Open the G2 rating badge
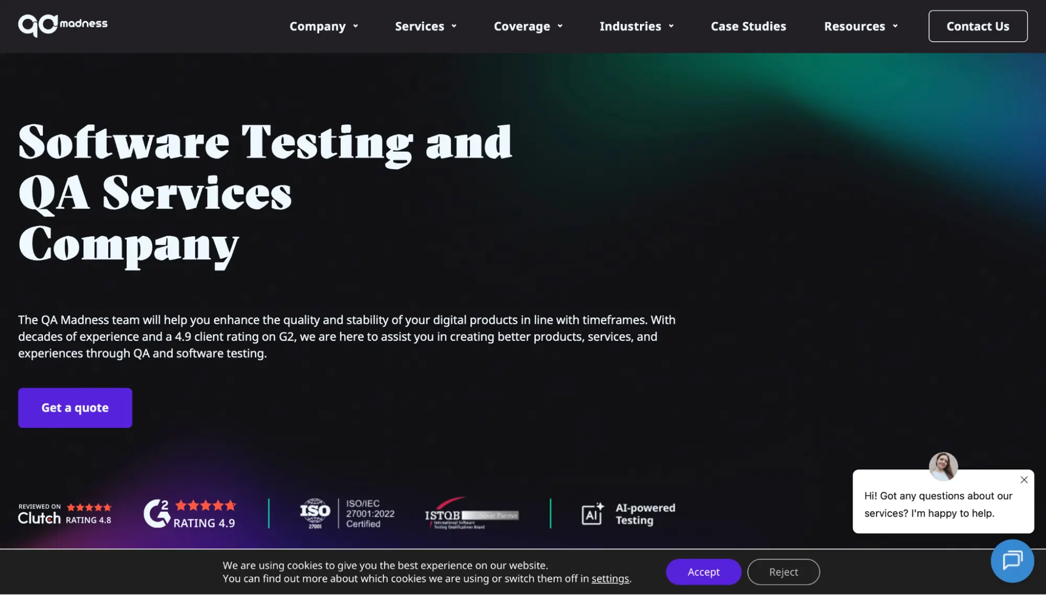1046x595 pixels. coord(190,513)
